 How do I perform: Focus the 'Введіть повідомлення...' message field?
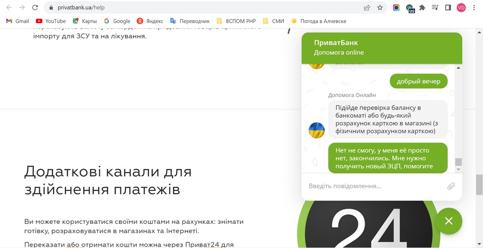[x=376, y=186]
